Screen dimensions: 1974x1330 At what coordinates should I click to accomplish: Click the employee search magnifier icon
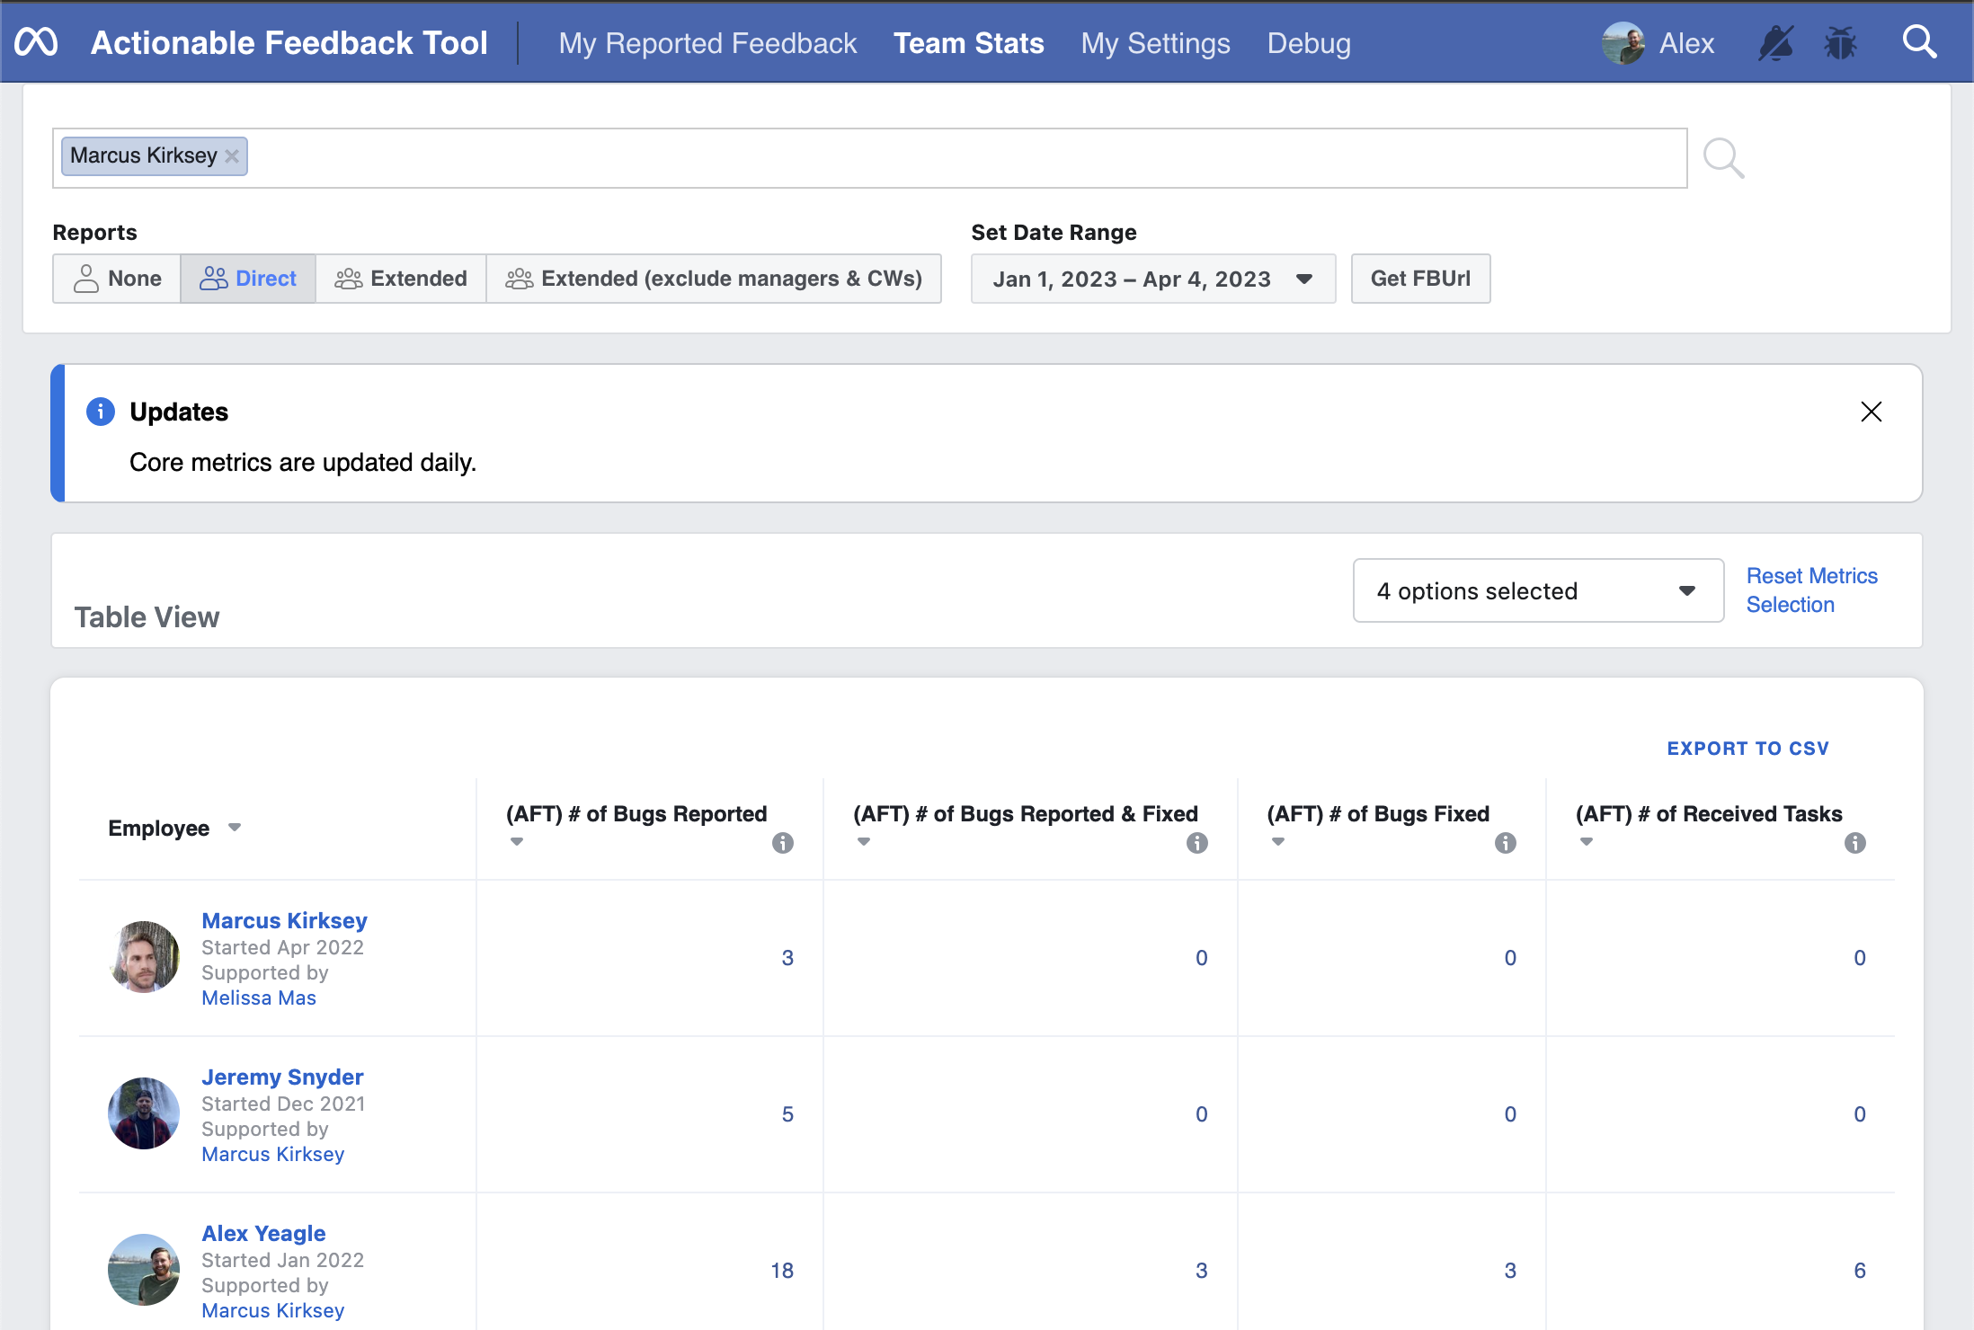(x=1723, y=158)
